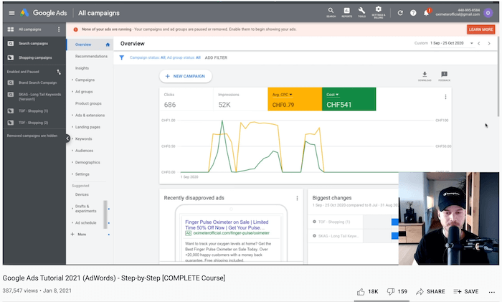Open the Demographics section
This screenshot has height=302, width=502.
click(x=87, y=163)
